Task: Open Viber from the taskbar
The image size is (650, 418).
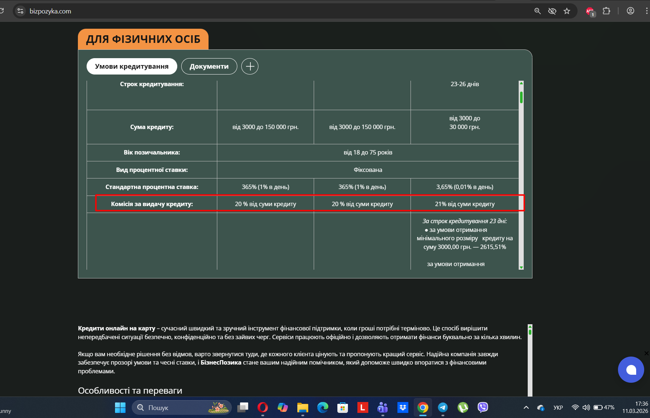Action: (x=483, y=407)
